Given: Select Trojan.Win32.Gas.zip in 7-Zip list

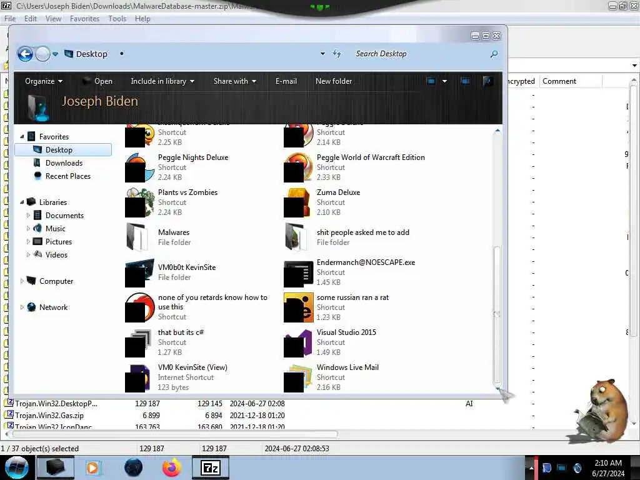Looking at the screenshot, I should (49, 416).
